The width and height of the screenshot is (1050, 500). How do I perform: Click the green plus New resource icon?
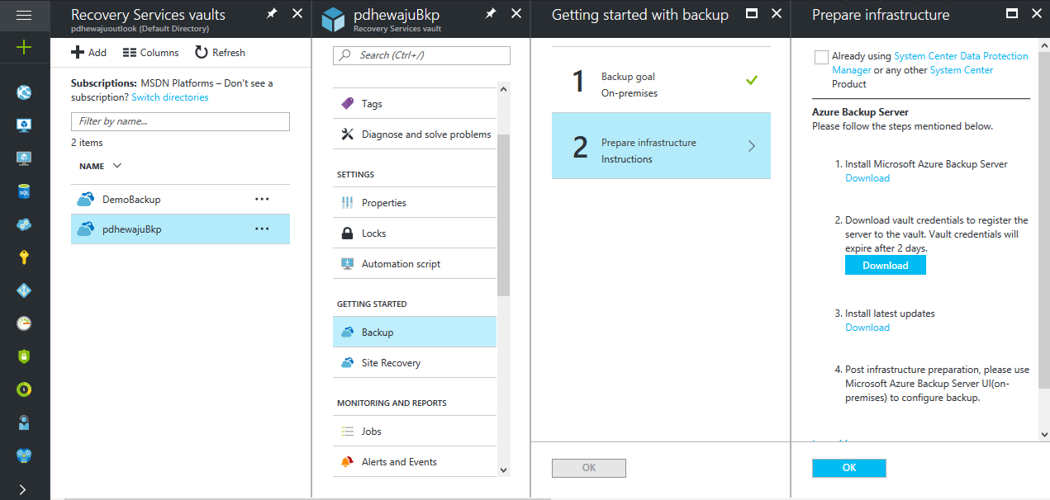coord(24,48)
